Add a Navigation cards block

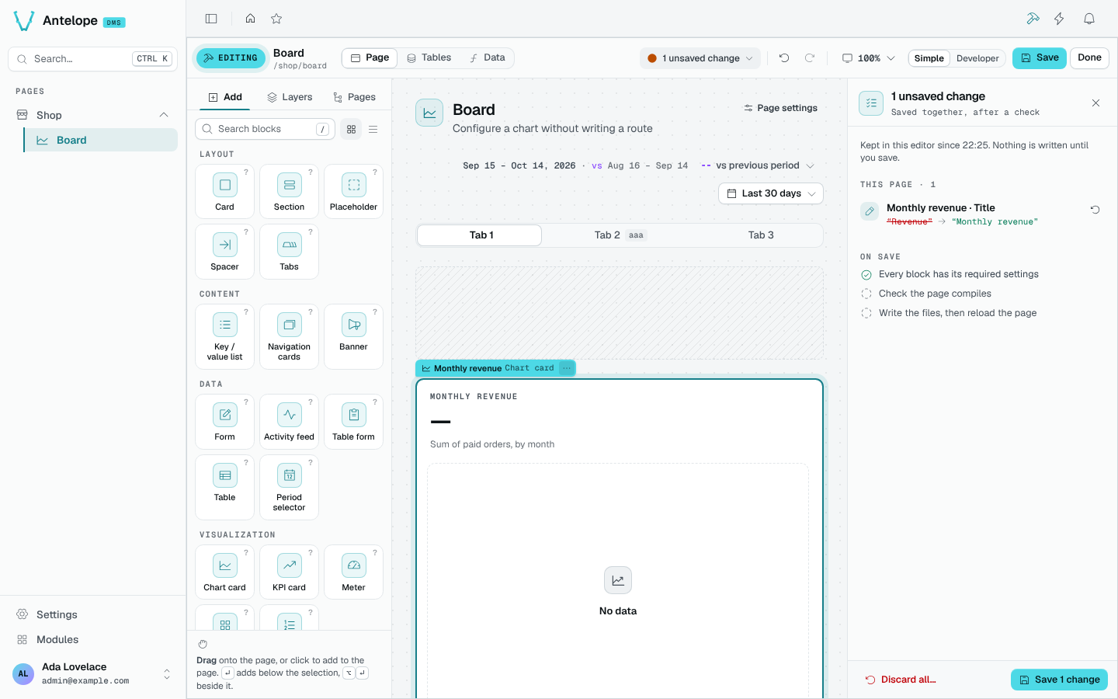tap(289, 336)
